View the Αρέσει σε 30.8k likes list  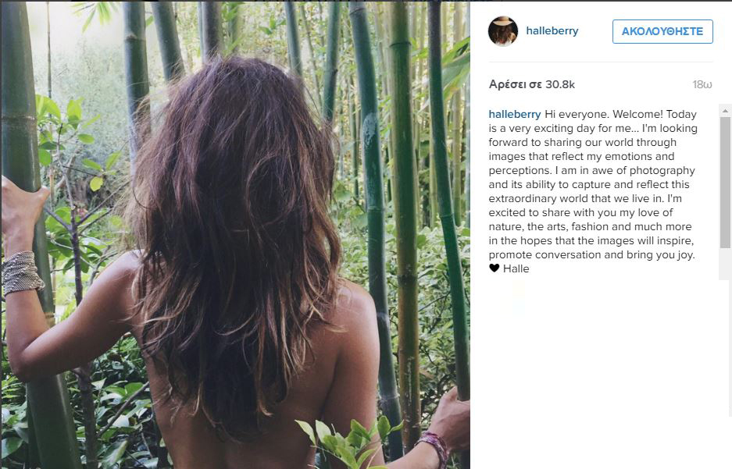(532, 84)
